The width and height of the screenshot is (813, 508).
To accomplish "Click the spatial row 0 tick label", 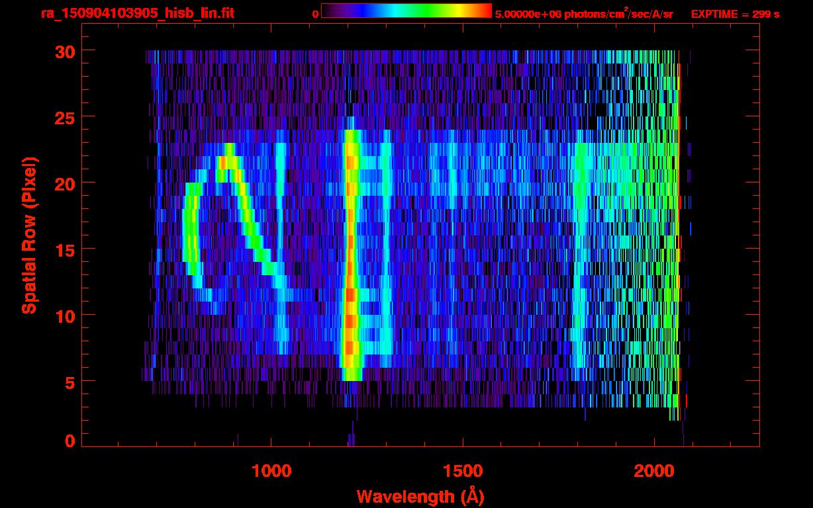I will pyautogui.click(x=70, y=441).
